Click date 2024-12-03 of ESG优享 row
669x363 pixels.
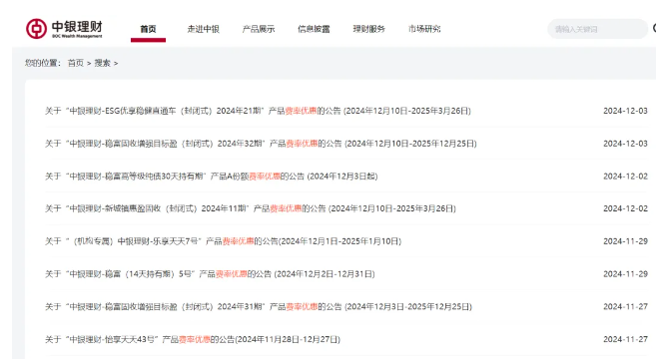pos(625,111)
